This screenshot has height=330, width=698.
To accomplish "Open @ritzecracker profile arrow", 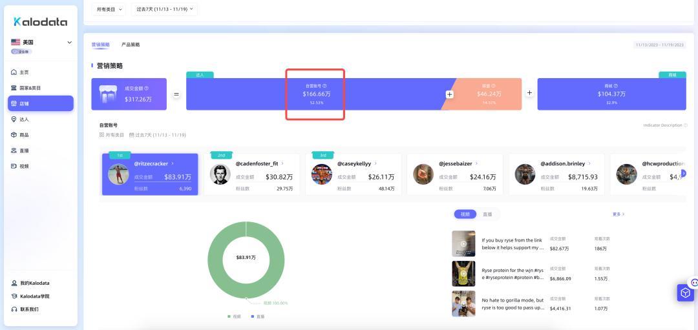I will point(173,163).
